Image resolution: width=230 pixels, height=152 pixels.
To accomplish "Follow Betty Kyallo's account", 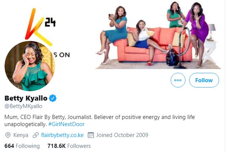I will (x=204, y=80).
